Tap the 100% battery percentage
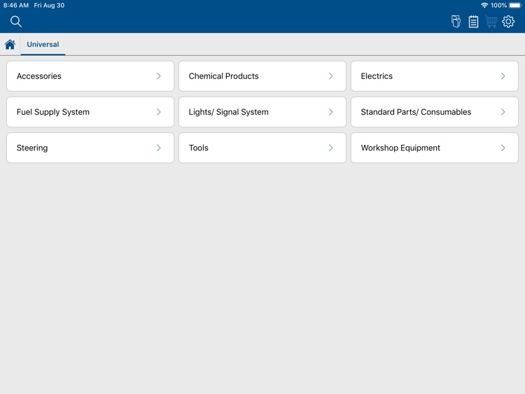Viewport: 525px width, 394px height. (x=498, y=6)
